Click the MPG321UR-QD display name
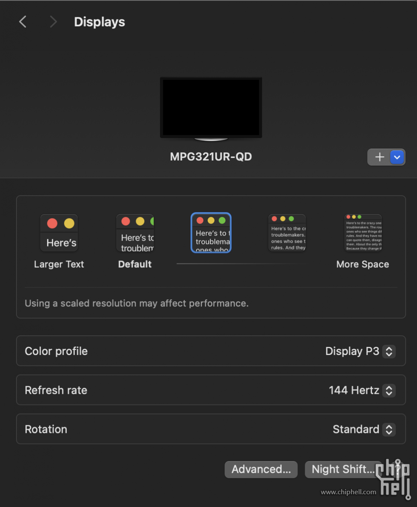The width and height of the screenshot is (417, 507). point(211,157)
